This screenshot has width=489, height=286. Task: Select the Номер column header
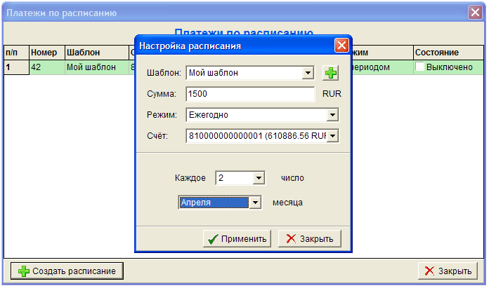[x=46, y=53]
